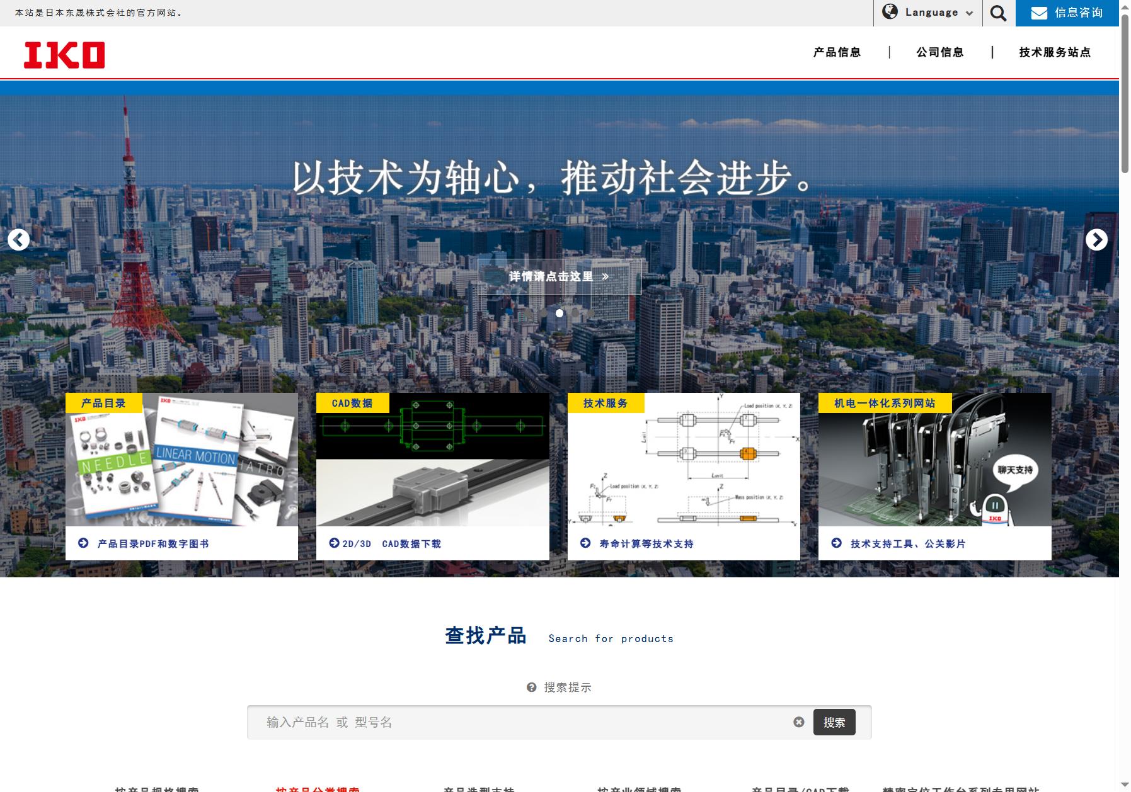Follow 寿命计算等技术支持 link
The image size is (1131, 792).
[x=646, y=544]
